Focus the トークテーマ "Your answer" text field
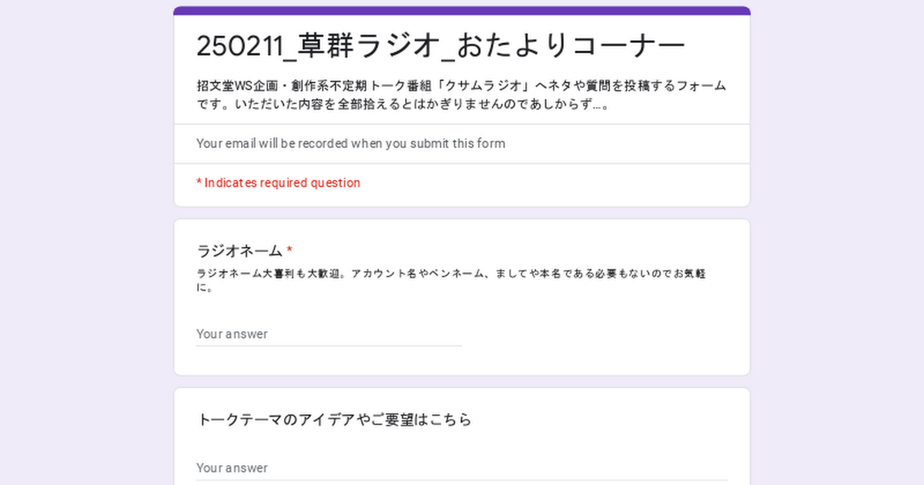Viewport: 924px width, 485px height. (462, 468)
